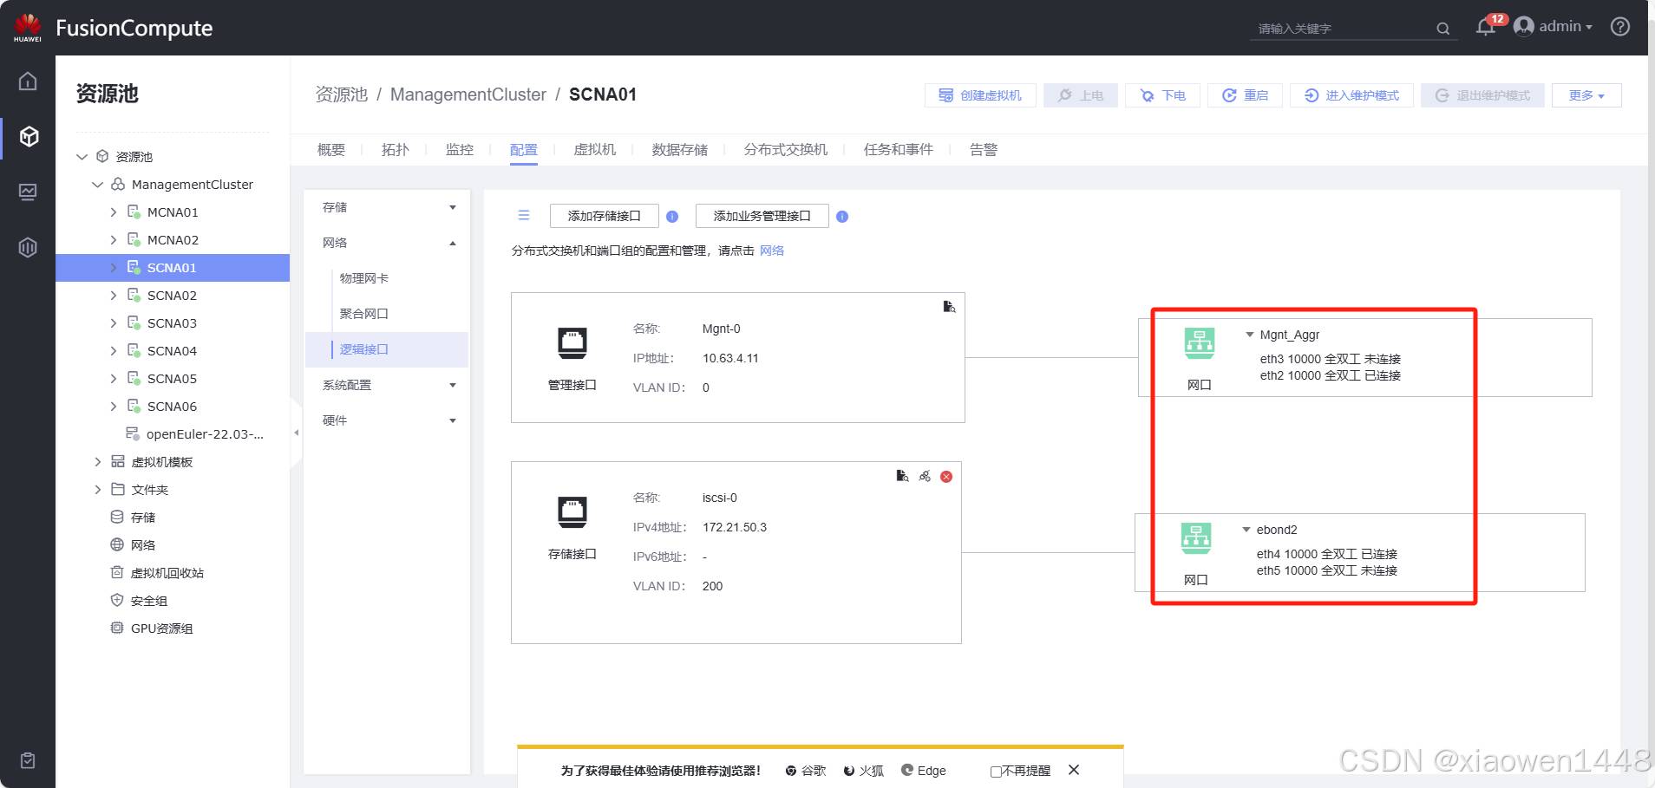Viewport: 1655px width, 788px height.
Task: Collapse the Mgnt_Aggr port list
Action: tap(1249, 335)
